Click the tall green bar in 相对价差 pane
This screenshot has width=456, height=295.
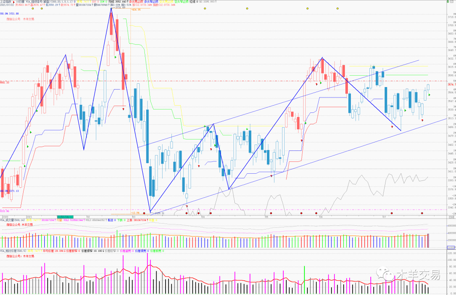pos(304,279)
